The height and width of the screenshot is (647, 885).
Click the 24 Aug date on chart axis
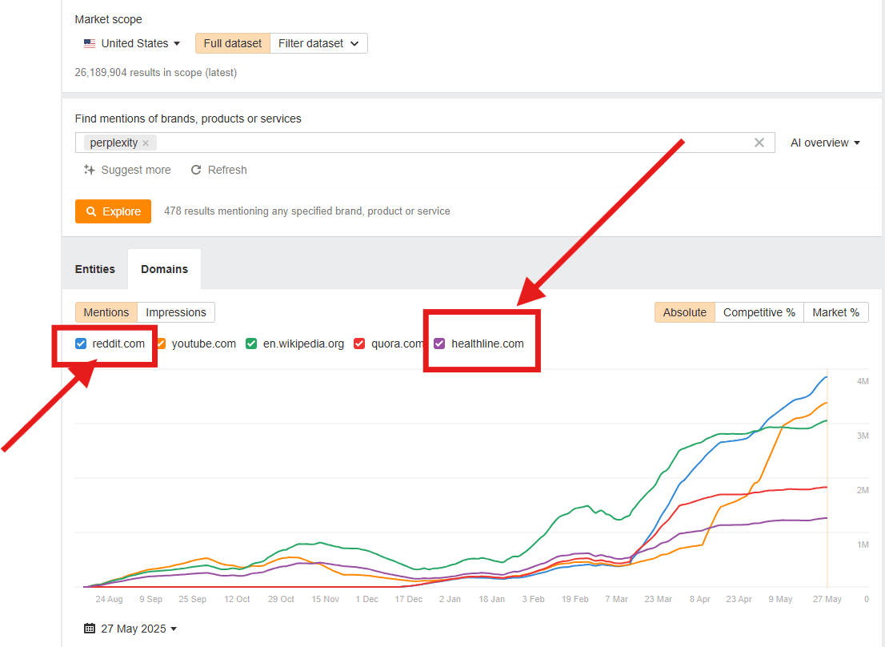click(109, 599)
